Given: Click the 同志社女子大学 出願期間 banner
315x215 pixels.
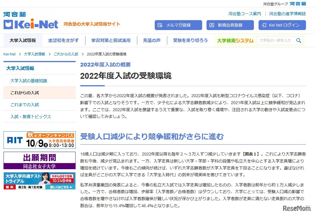Looking at the screenshot, I should (39, 160).
